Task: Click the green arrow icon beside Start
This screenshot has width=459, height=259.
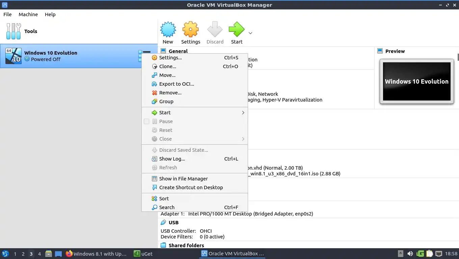Action: pyautogui.click(x=154, y=113)
